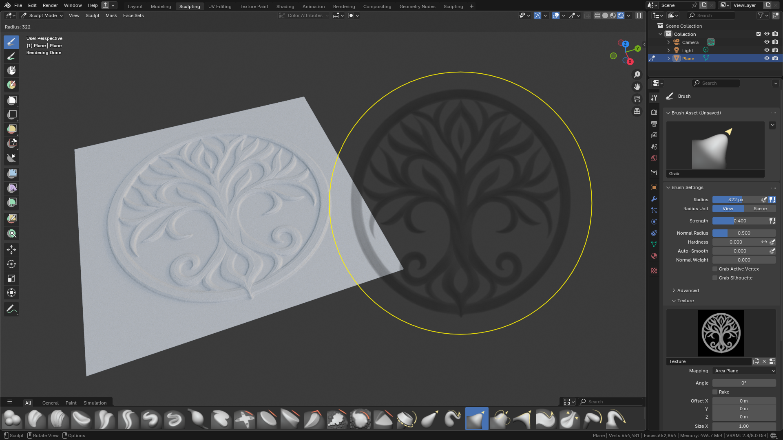Toggle perspective/orthographic grid icon
783x440 pixels.
point(637,111)
